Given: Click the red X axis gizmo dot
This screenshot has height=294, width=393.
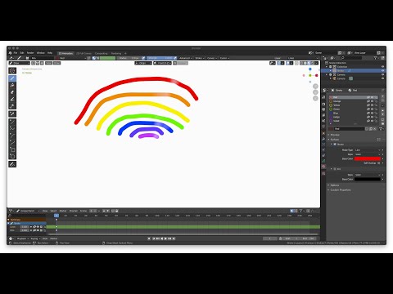Looking at the screenshot, I should [317, 75].
